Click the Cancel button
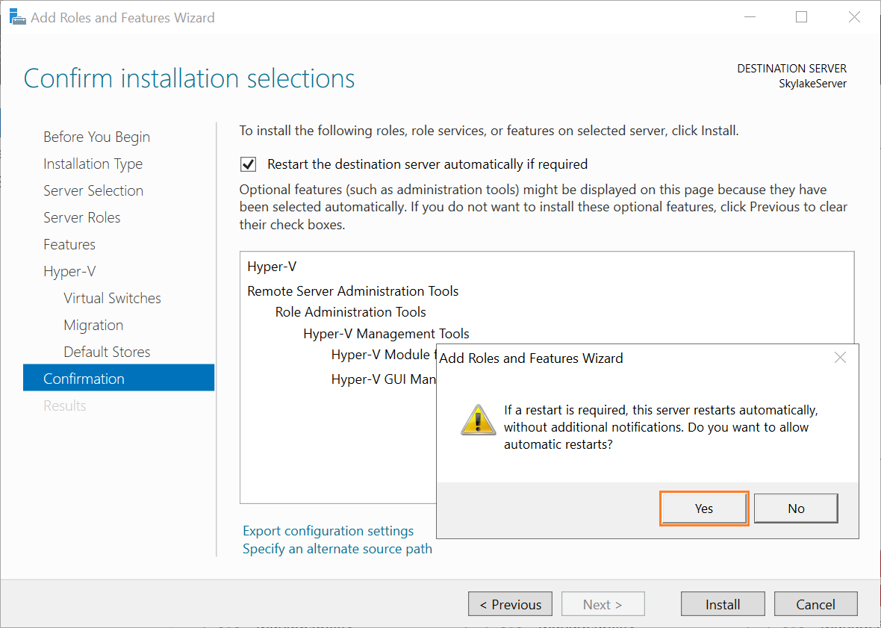Screen dimensions: 881x628 coord(815,604)
